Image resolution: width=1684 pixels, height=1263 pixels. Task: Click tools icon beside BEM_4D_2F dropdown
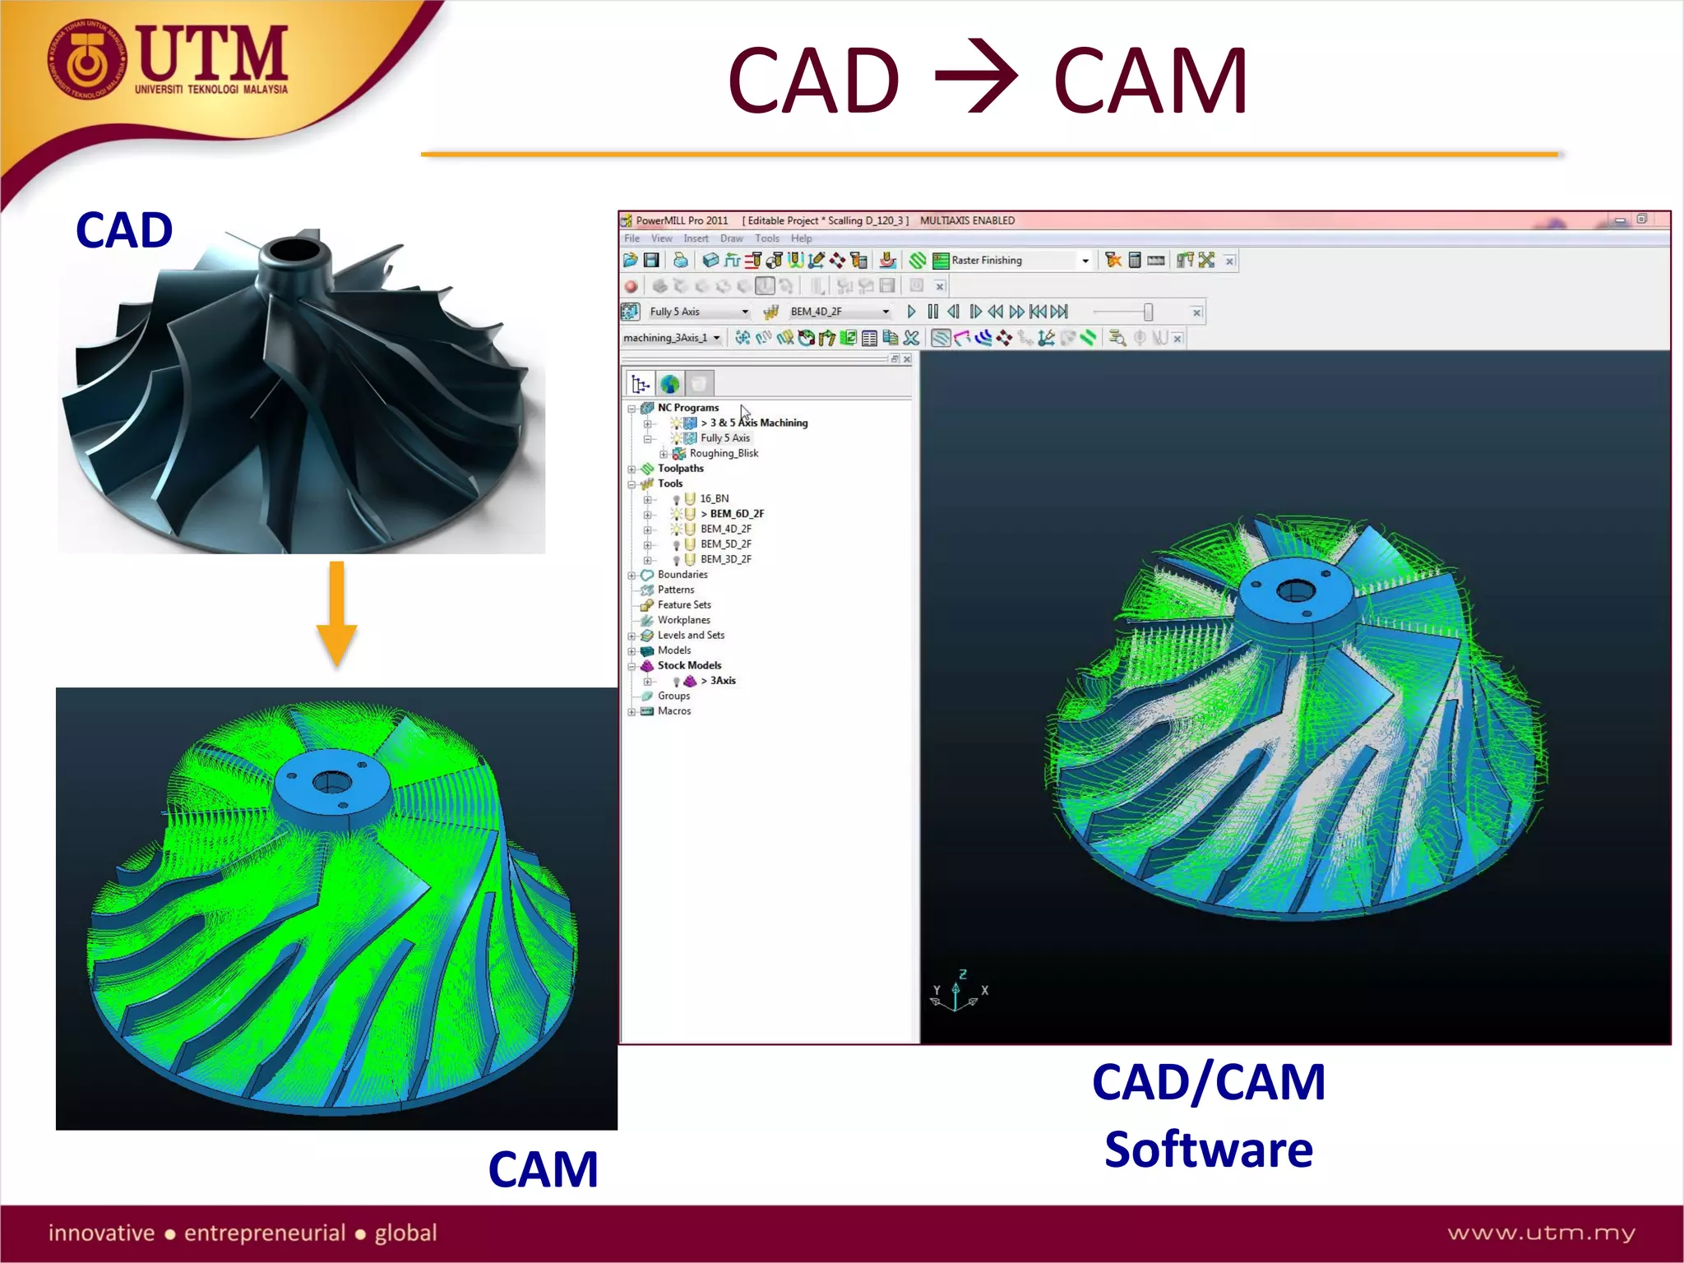pos(770,312)
